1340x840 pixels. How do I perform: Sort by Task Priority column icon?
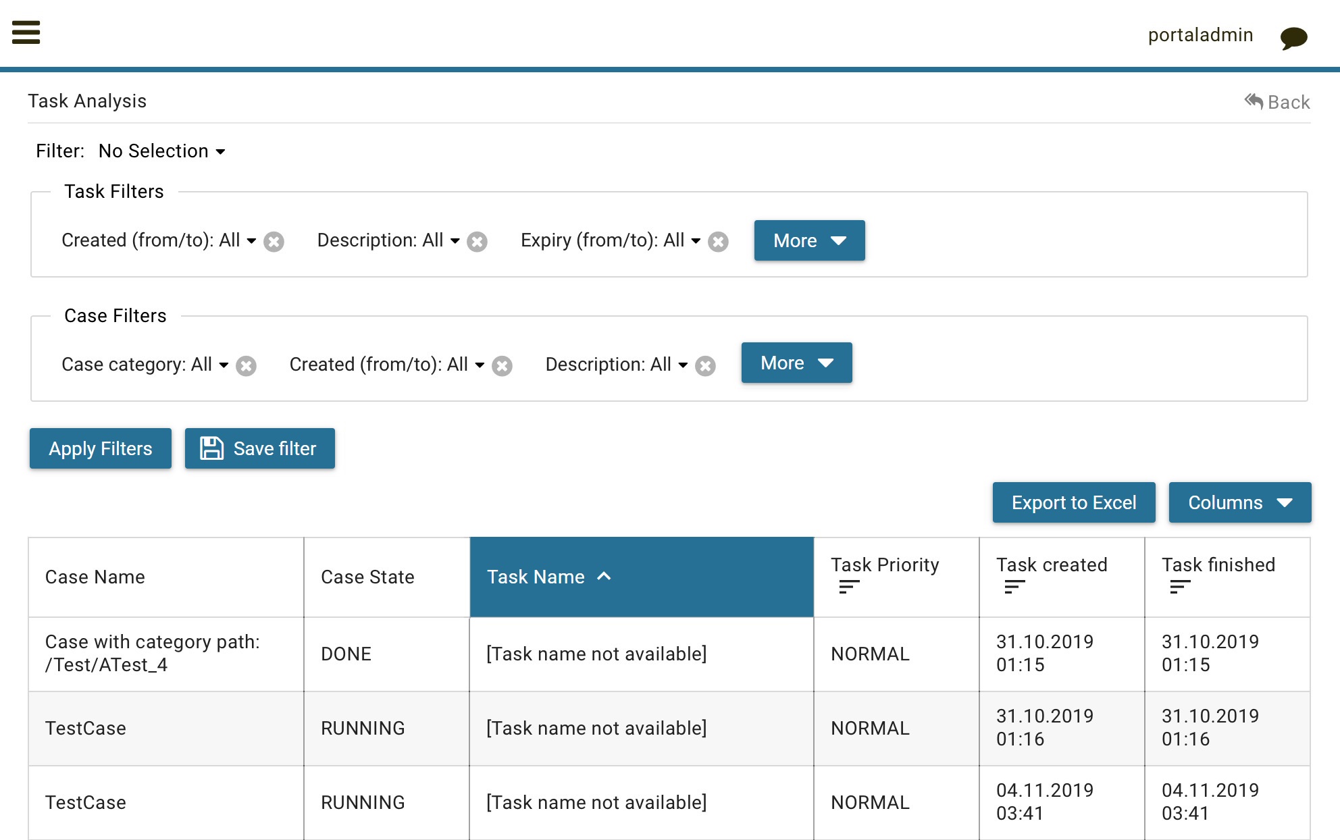[x=849, y=587]
